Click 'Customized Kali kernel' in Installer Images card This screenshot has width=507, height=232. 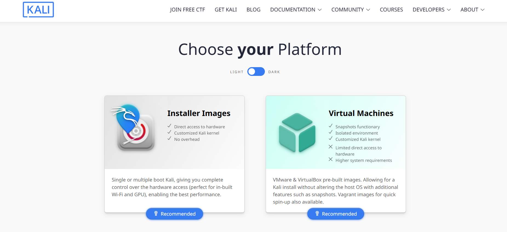197,133
